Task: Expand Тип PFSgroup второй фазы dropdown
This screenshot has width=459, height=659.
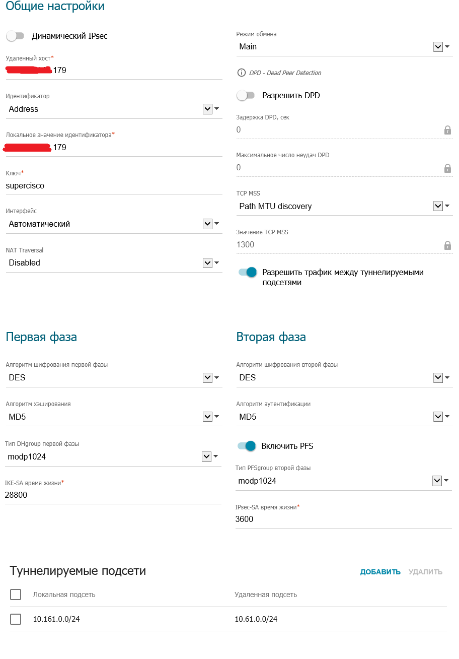Action: 344,481
